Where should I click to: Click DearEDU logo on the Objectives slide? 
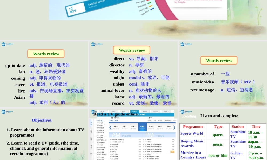(8, 111)
